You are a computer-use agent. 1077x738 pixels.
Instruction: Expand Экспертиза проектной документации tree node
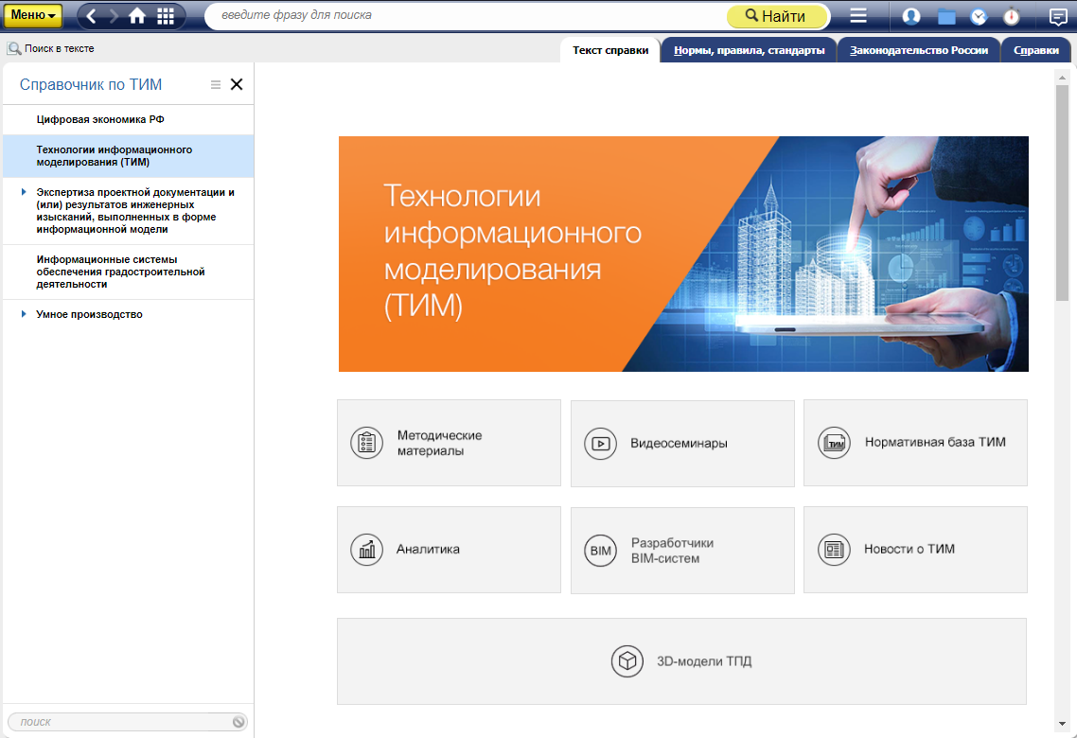pyautogui.click(x=23, y=192)
